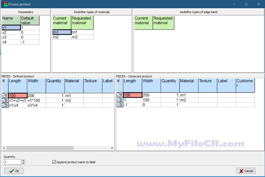Edit requested material m1 cell
Viewport: 265px width, 177px height.
click(82, 32)
